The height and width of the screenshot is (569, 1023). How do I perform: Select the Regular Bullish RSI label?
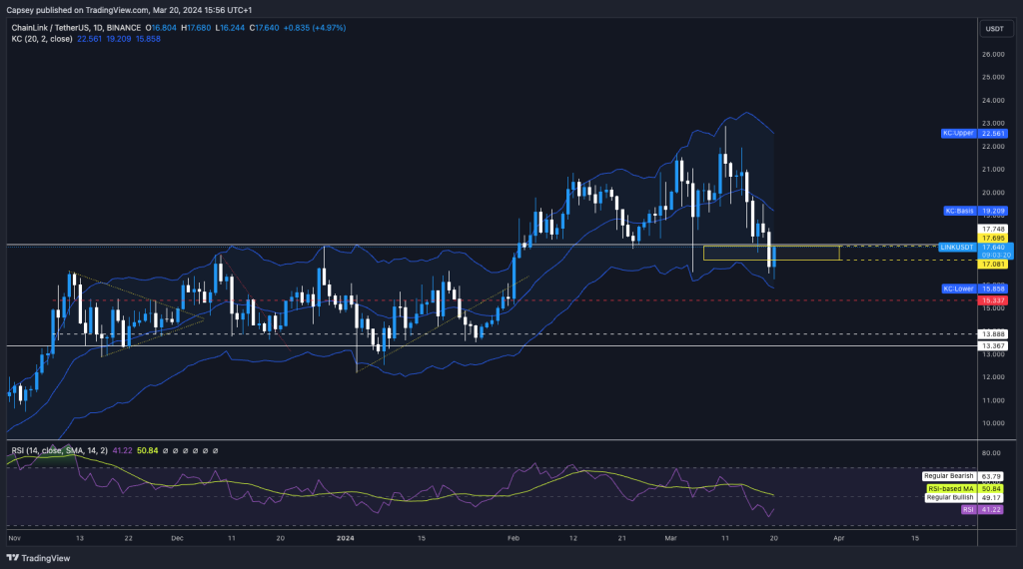pos(950,497)
